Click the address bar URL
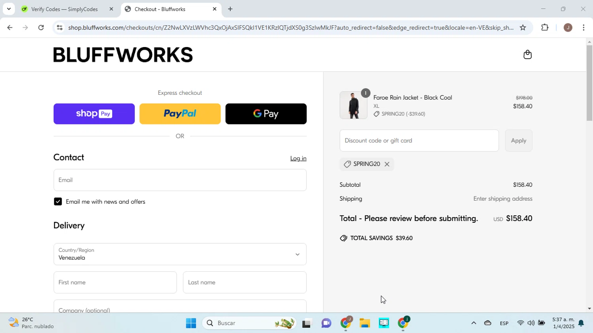This screenshot has width=593, height=333. point(291,28)
